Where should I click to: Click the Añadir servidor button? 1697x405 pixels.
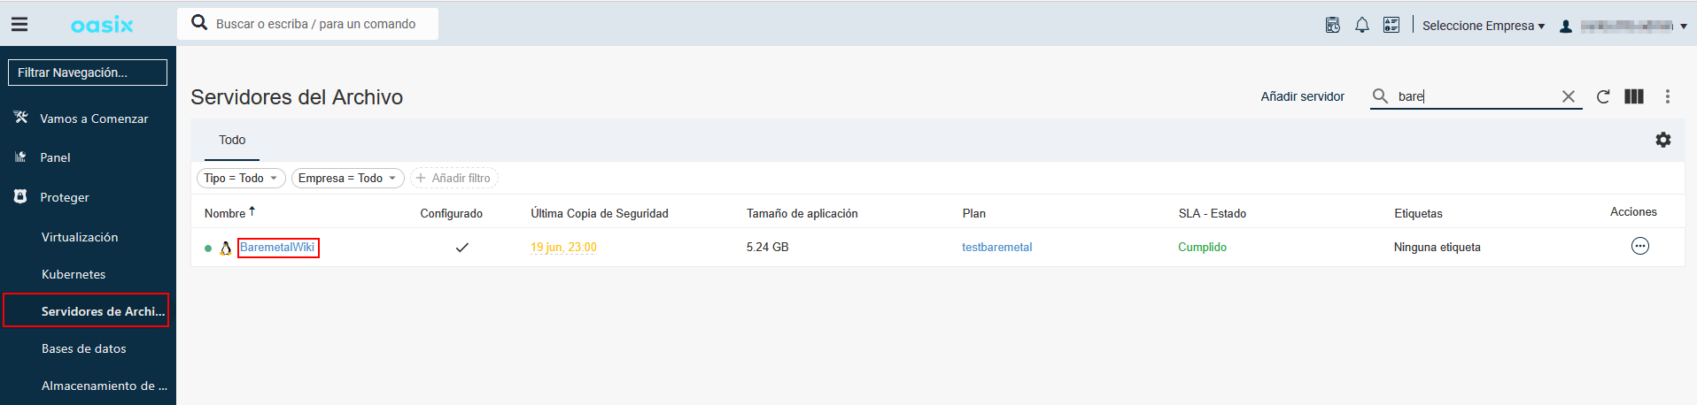(1302, 96)
